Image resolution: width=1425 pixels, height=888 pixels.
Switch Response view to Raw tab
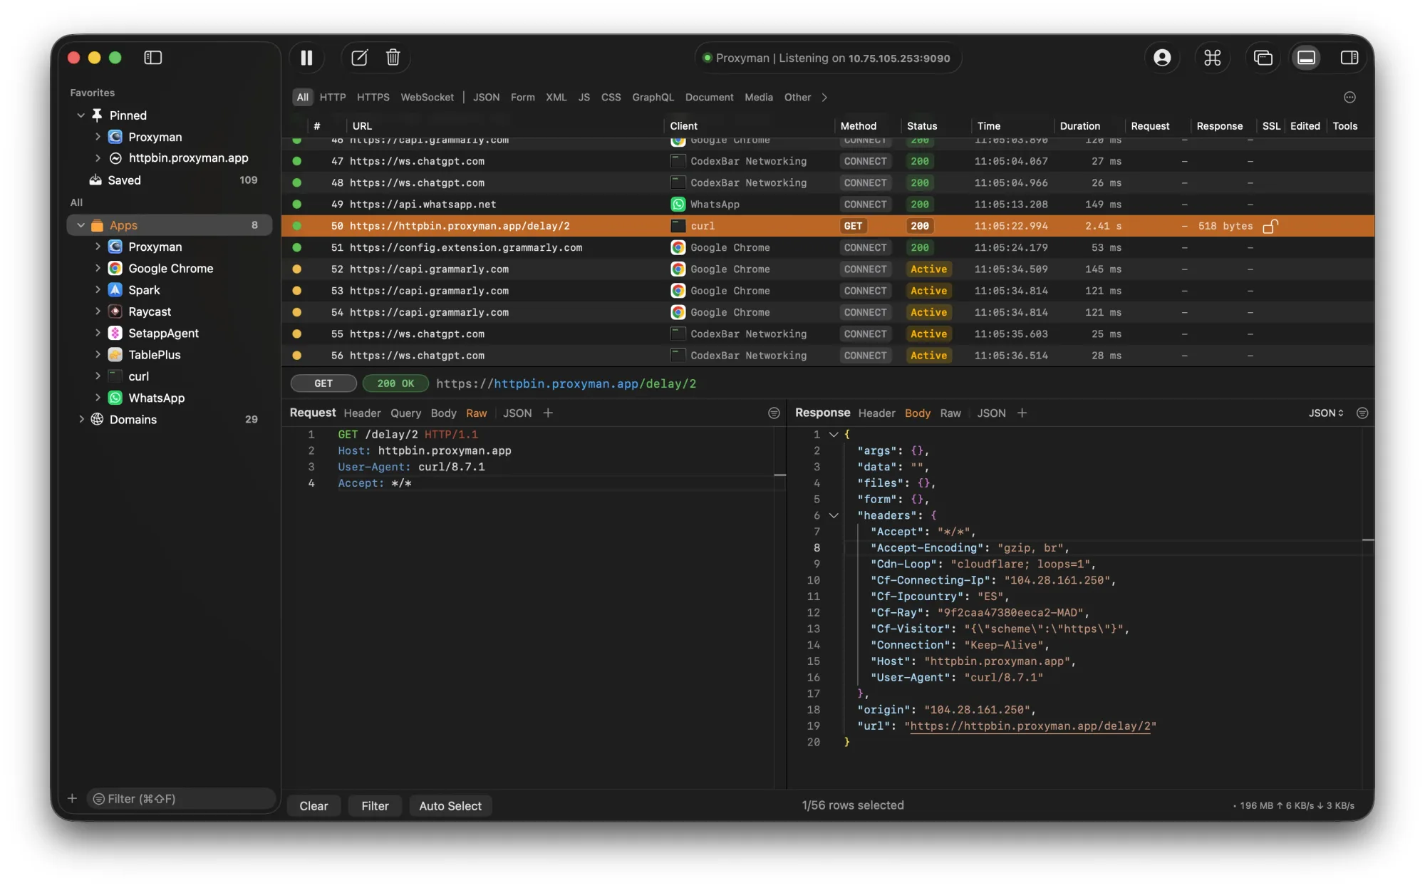click(x=950, y=413)
